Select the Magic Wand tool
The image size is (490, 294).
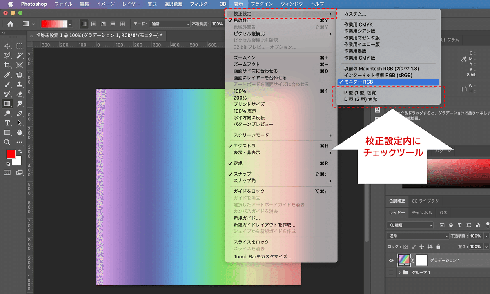pyautogui.click(x=19, y=56)
